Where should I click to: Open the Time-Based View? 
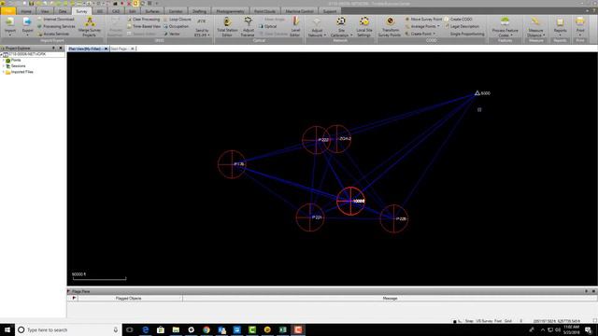pos(144,26)
